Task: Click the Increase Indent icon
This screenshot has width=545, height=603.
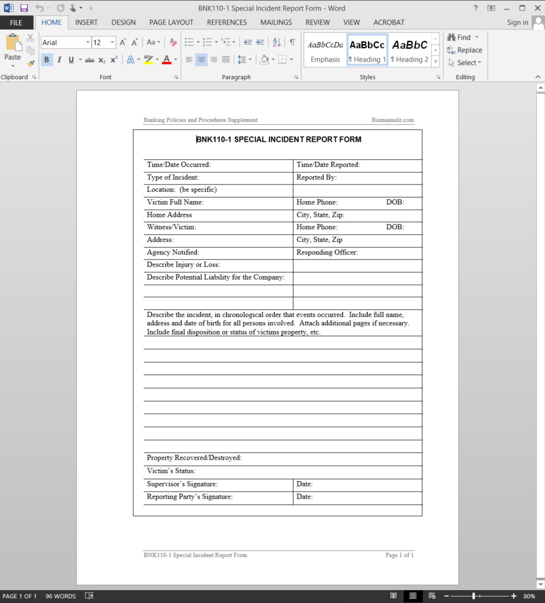Action: (260, 42)
